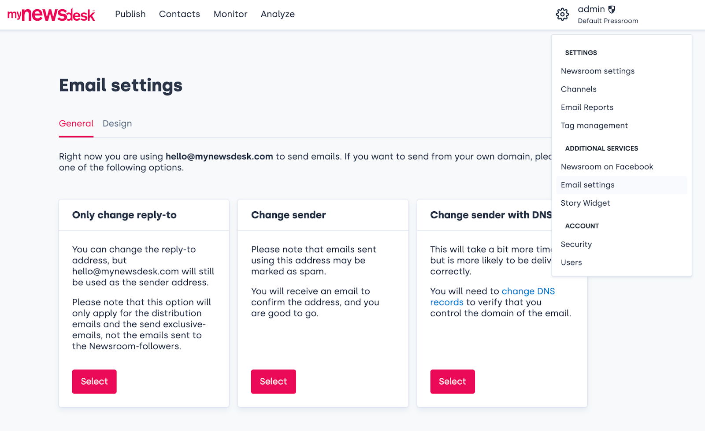The height and width of the screenshot is (431, 705).
Task: Open Tag management
Action: coord(594,125)
